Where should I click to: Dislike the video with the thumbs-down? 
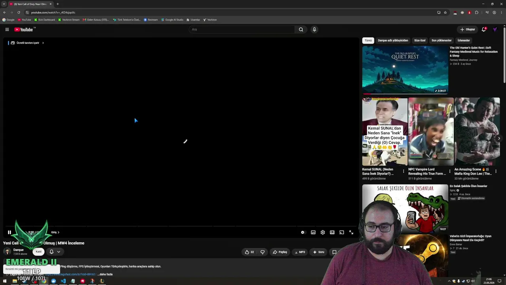pos(262,252)
